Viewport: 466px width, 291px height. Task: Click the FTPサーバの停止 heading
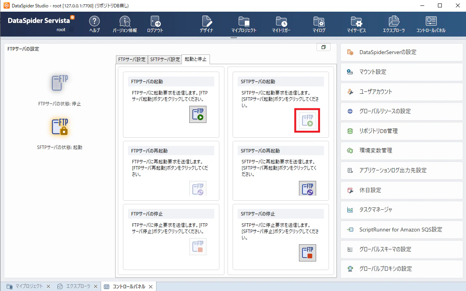coord(147,214)
